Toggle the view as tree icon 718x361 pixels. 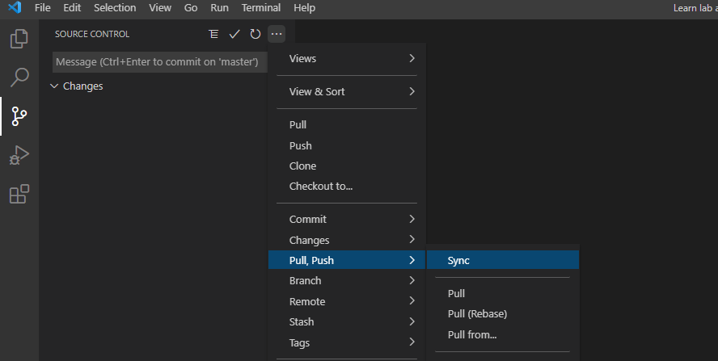click(x=213, y=34)
